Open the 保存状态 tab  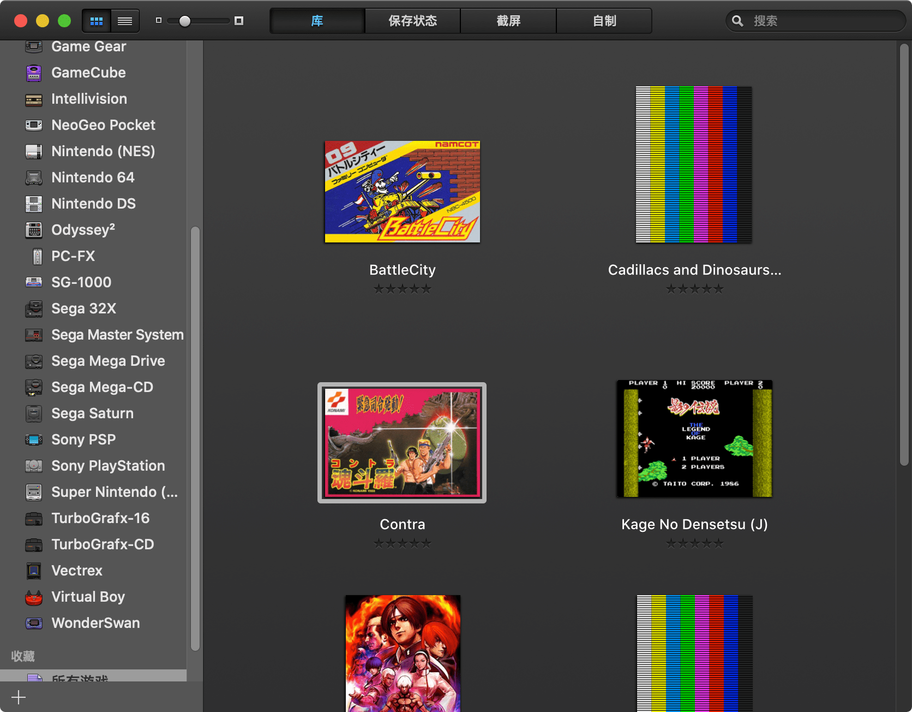tap(413, 21)
